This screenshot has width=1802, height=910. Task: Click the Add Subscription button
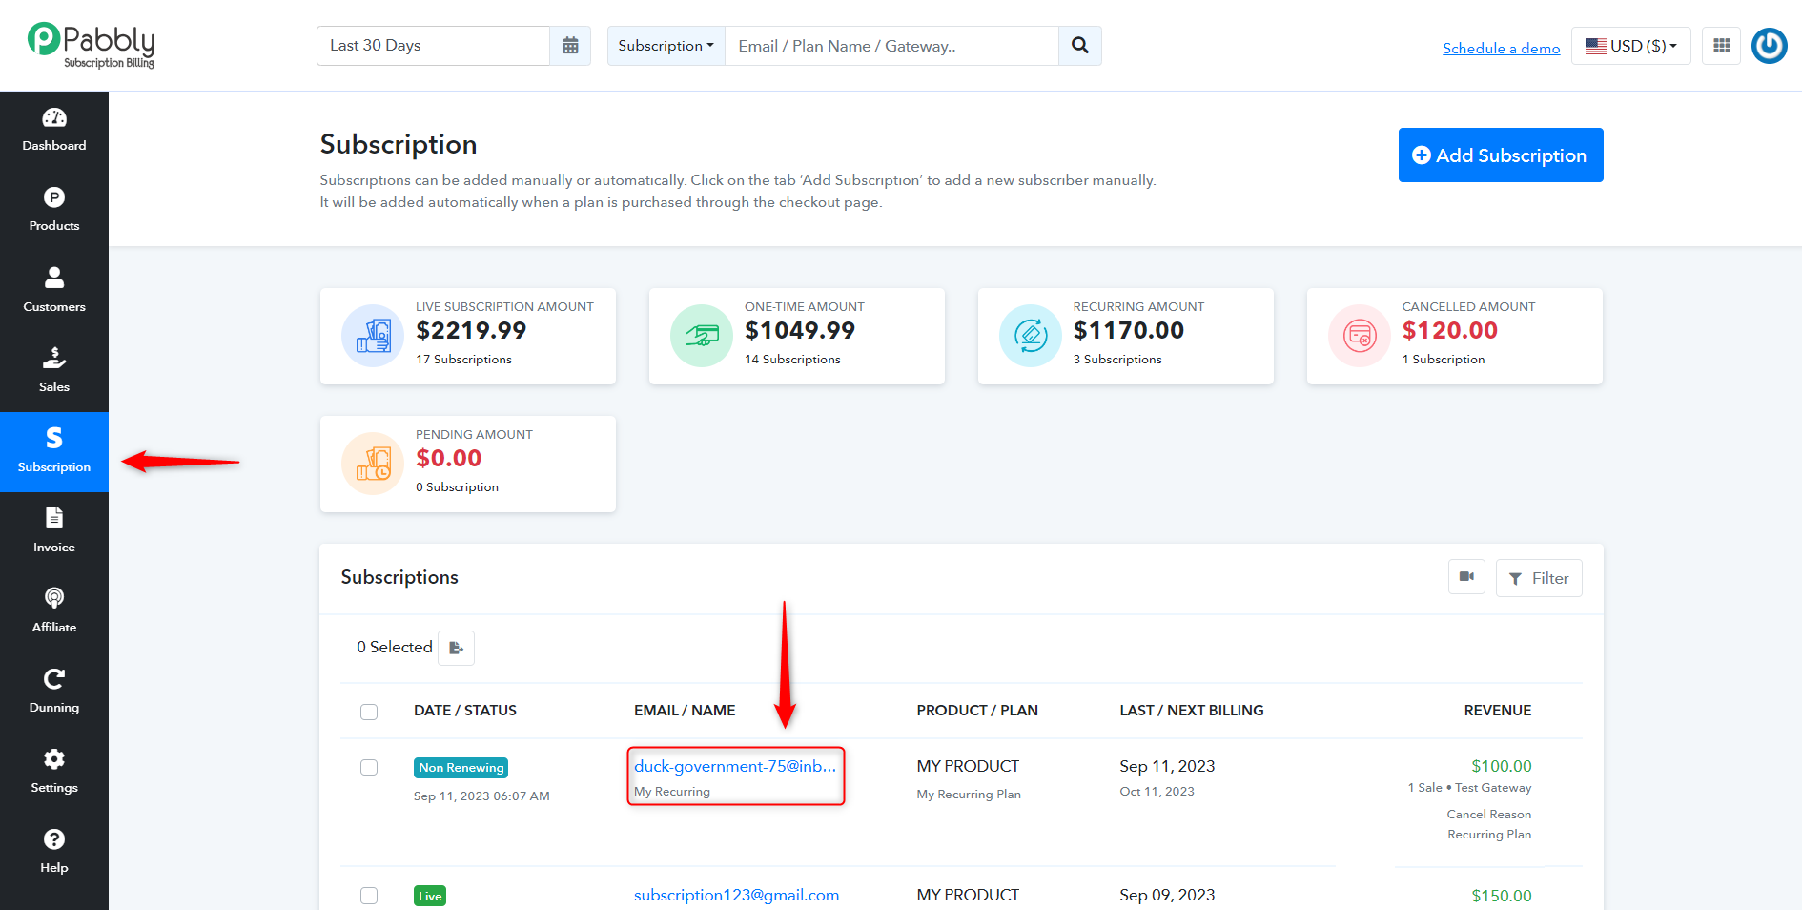tap(1501, 155)
